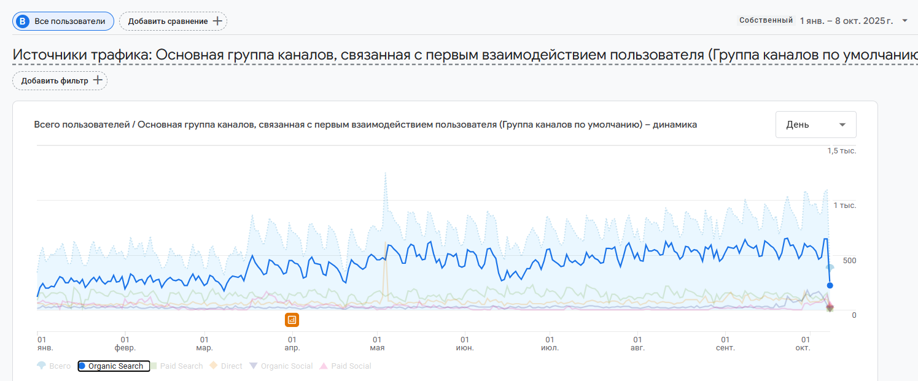Expand the date range dropdown arrow
This screenshot has height=381, width=918.
[904, 21]
